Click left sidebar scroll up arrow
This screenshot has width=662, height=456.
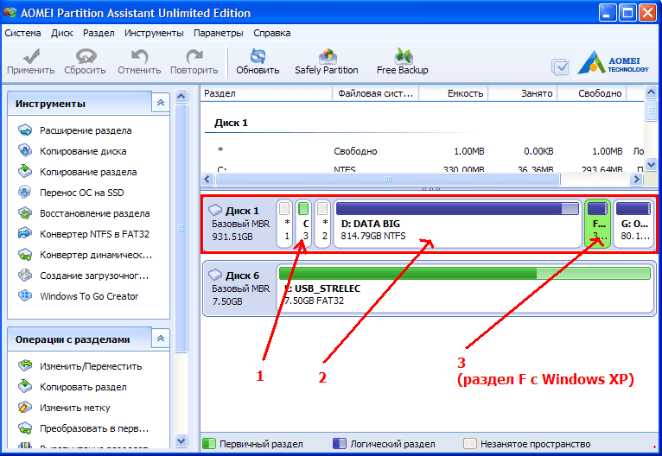pyautogui.click(x=181, y=97)
